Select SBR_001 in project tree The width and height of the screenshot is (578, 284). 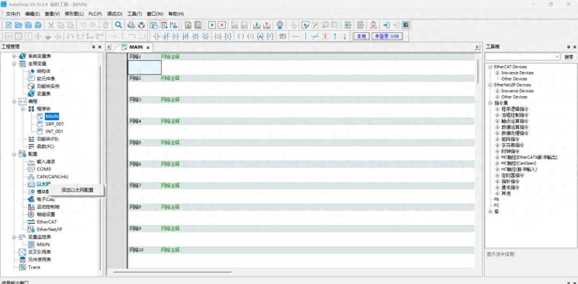pyautogui.click(x=55, y=124)
